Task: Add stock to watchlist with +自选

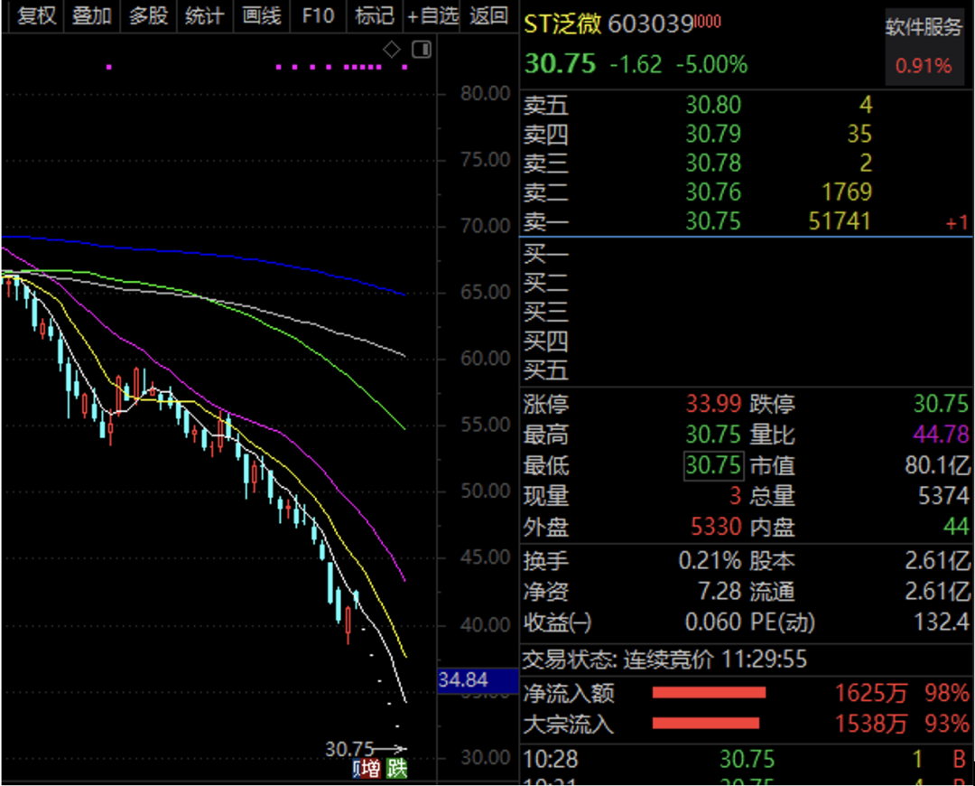Action: click(x=432, y=16)
